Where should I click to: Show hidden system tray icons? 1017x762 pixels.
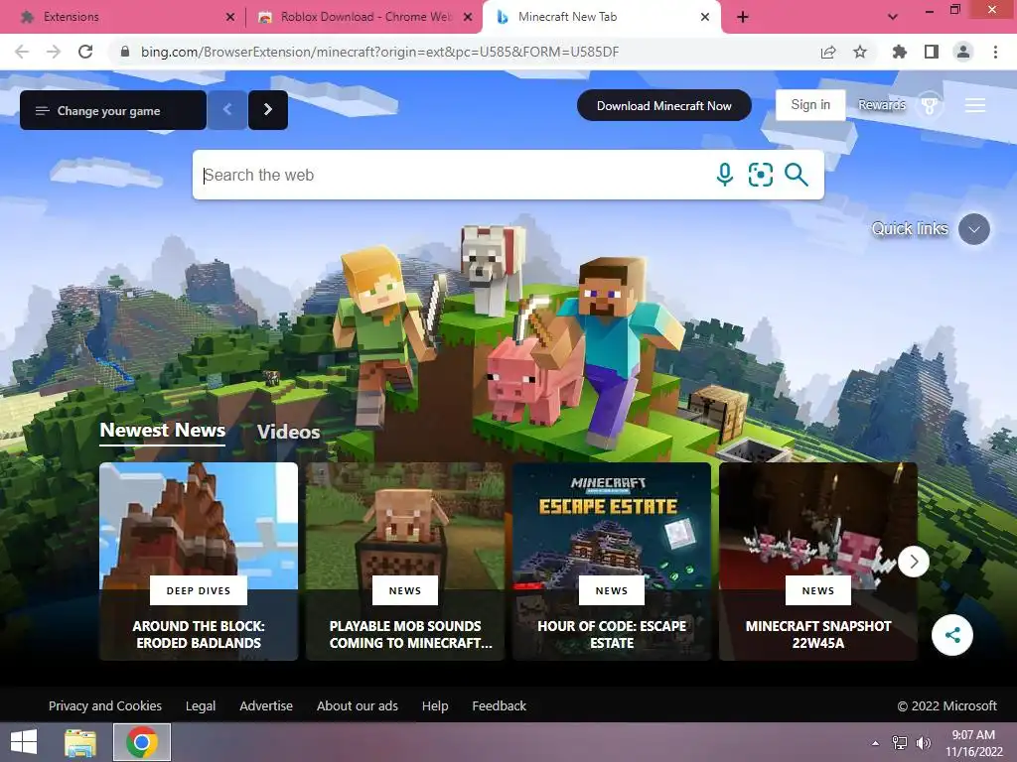[x=876, y=743]
